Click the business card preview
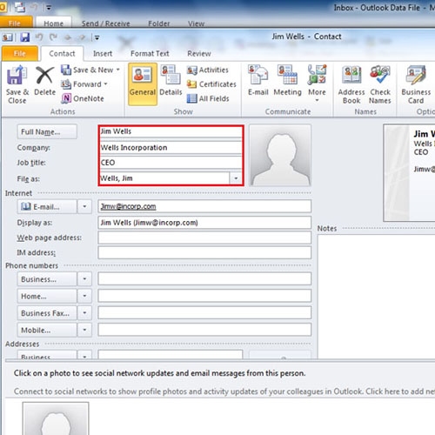The image size is (435, 435). pyautogui.click(x=409, y=173)
